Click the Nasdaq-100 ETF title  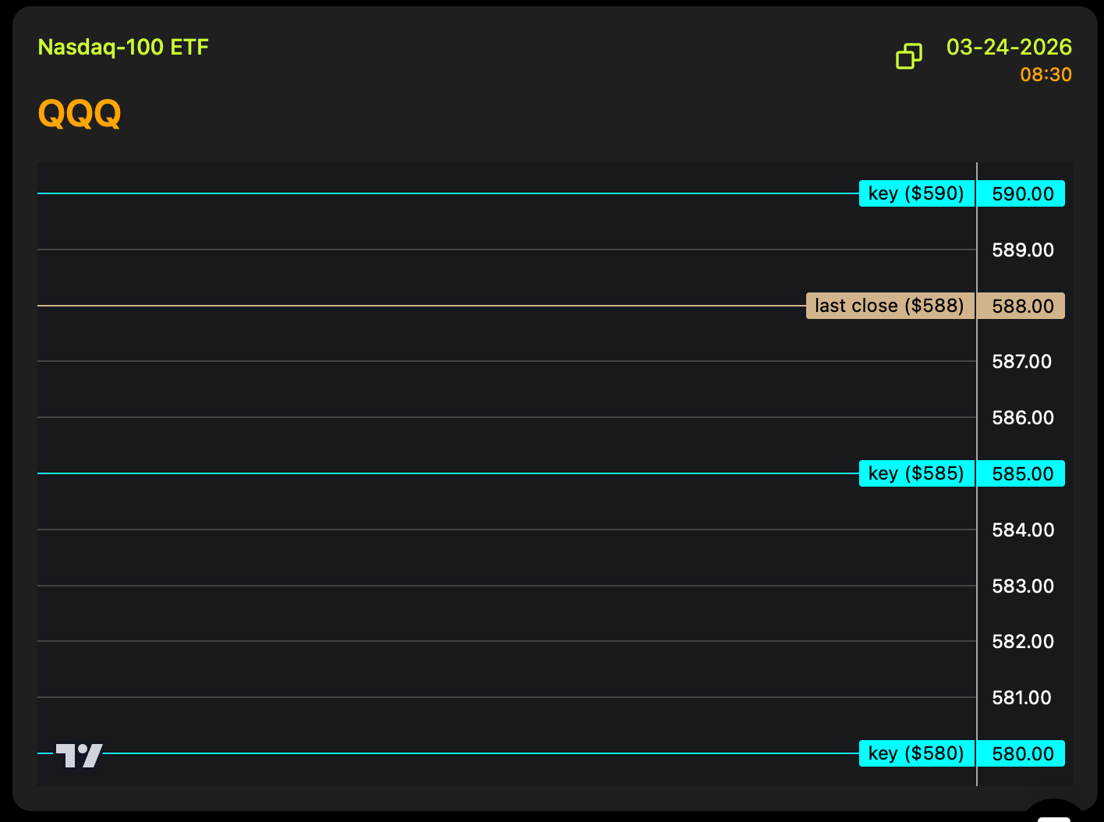[123, 48]
